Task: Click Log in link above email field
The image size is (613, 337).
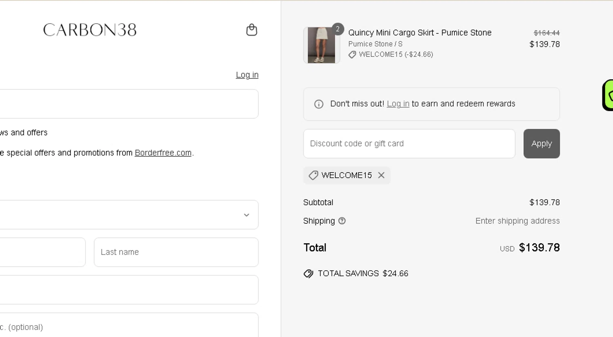Action: [247, 75]
